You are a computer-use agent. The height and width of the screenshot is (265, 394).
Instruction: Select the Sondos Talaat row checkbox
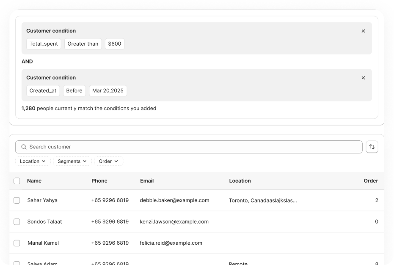[x=17, y=221]
